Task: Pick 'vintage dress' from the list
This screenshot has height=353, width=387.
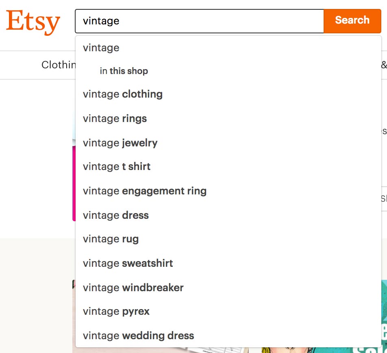Action: click(x=228, y=215)
